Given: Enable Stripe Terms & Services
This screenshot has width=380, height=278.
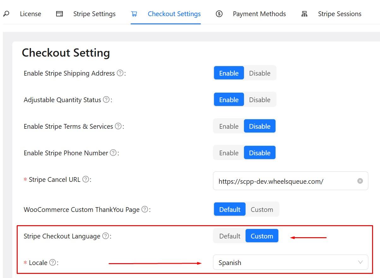Looking at the screenshot, I should pyautogui.click(x=229, y=126).
